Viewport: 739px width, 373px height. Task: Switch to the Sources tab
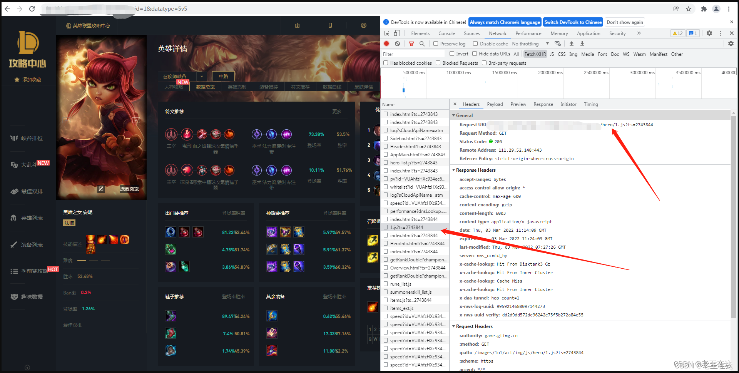coord(471,33)
